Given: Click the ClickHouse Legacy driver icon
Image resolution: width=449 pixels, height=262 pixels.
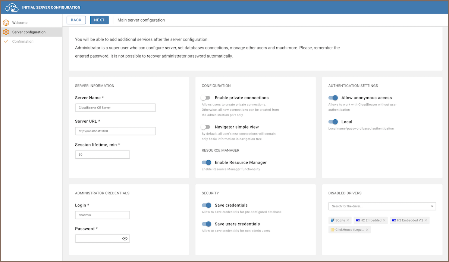Looking at the screenshot, I should (x=332, y=229).
